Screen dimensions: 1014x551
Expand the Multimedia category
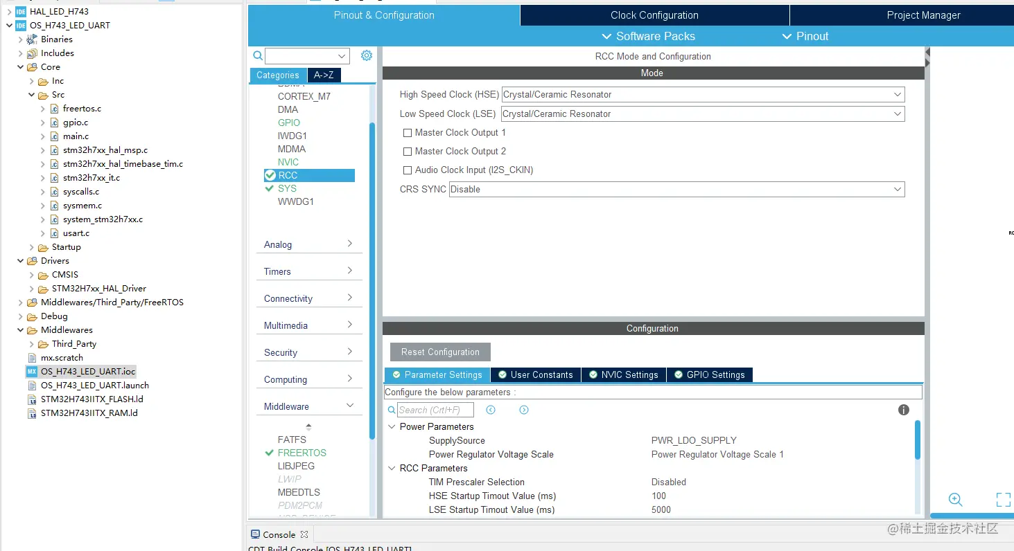309,325
